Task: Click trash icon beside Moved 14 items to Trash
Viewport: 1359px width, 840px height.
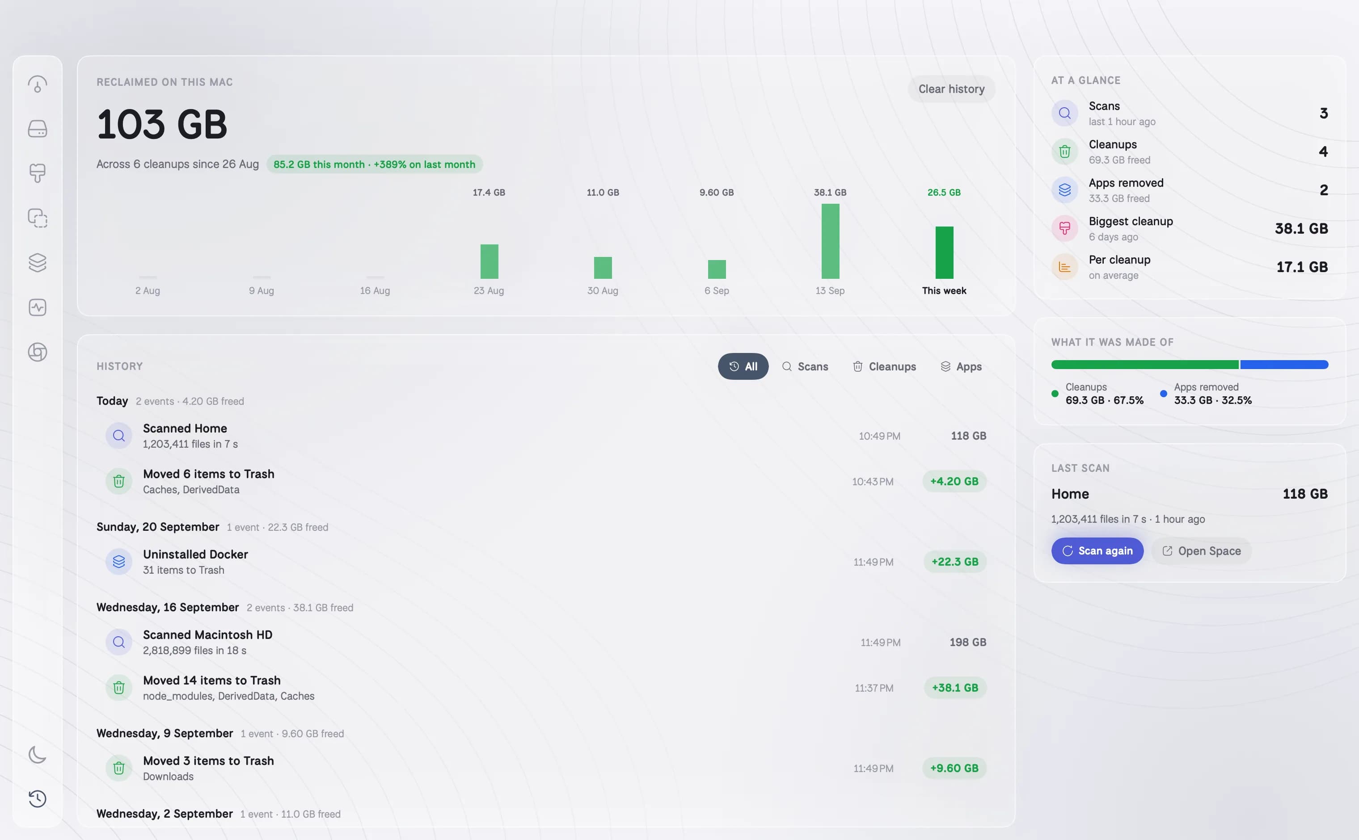Action: pyautogui.click(x=119, y=688)
